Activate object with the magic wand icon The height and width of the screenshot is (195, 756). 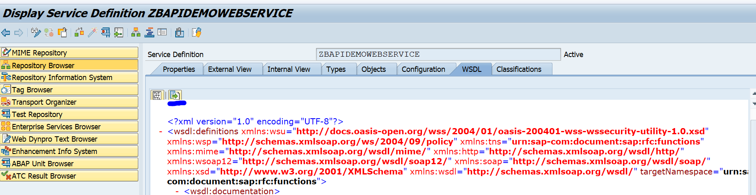pyautogui.click(x=92, y=33)
